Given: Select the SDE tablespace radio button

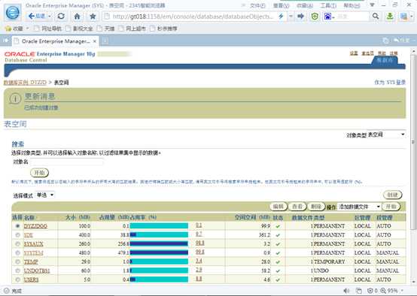Looking at the screenshot, I should 17,235.
